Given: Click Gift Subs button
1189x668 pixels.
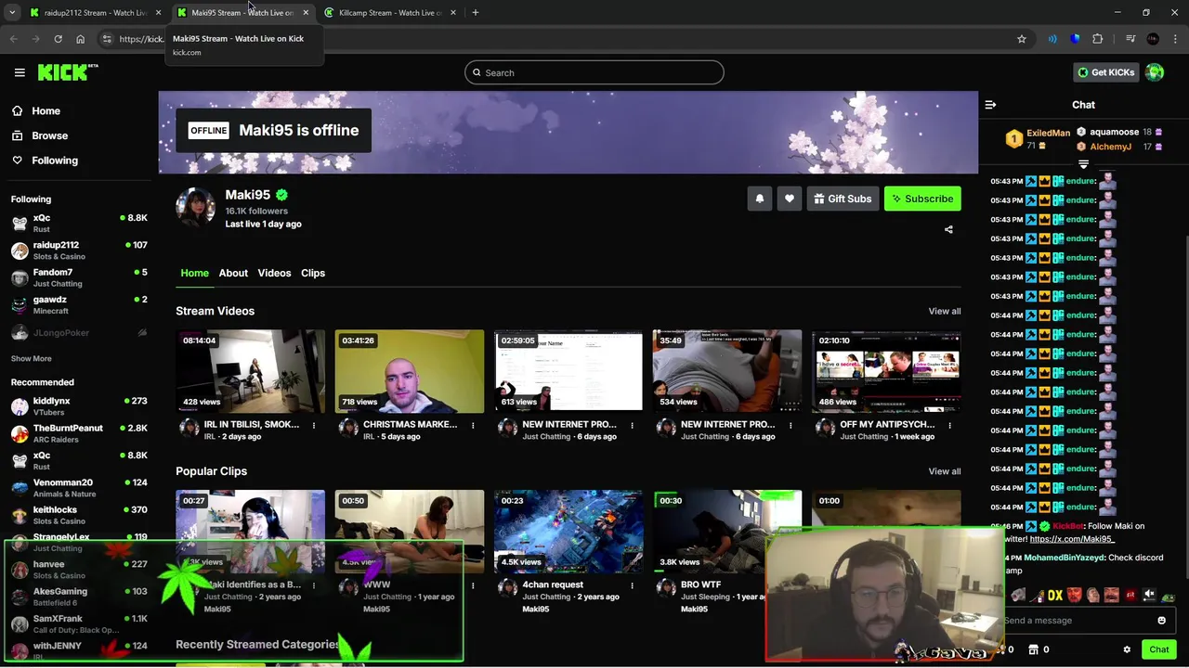Looking at the screenshot, I should (x=843, y=199).
